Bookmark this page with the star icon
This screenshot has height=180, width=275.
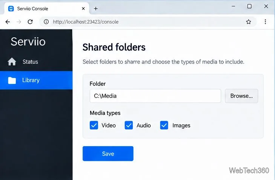pos(248,22)
